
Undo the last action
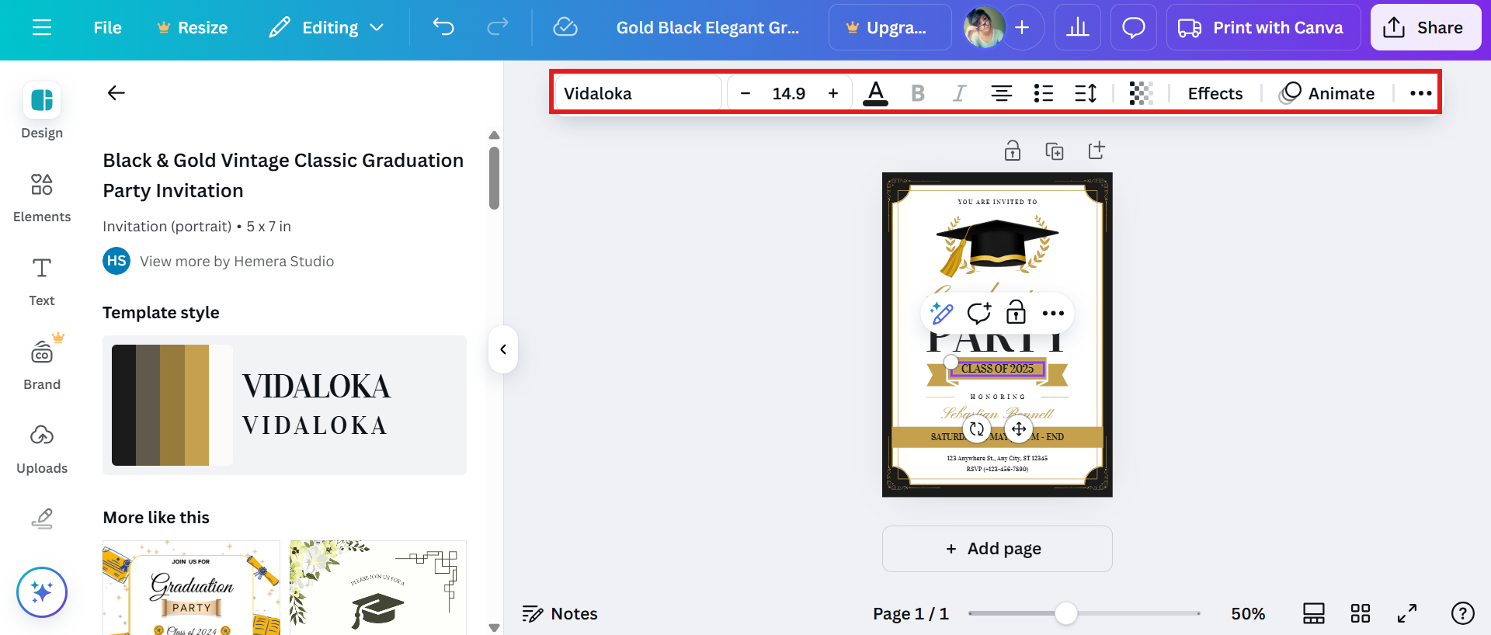click(x=443, y=28)
